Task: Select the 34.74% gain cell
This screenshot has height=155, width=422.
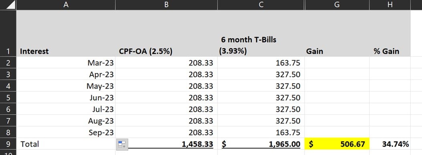Action: tap(390, 144)
